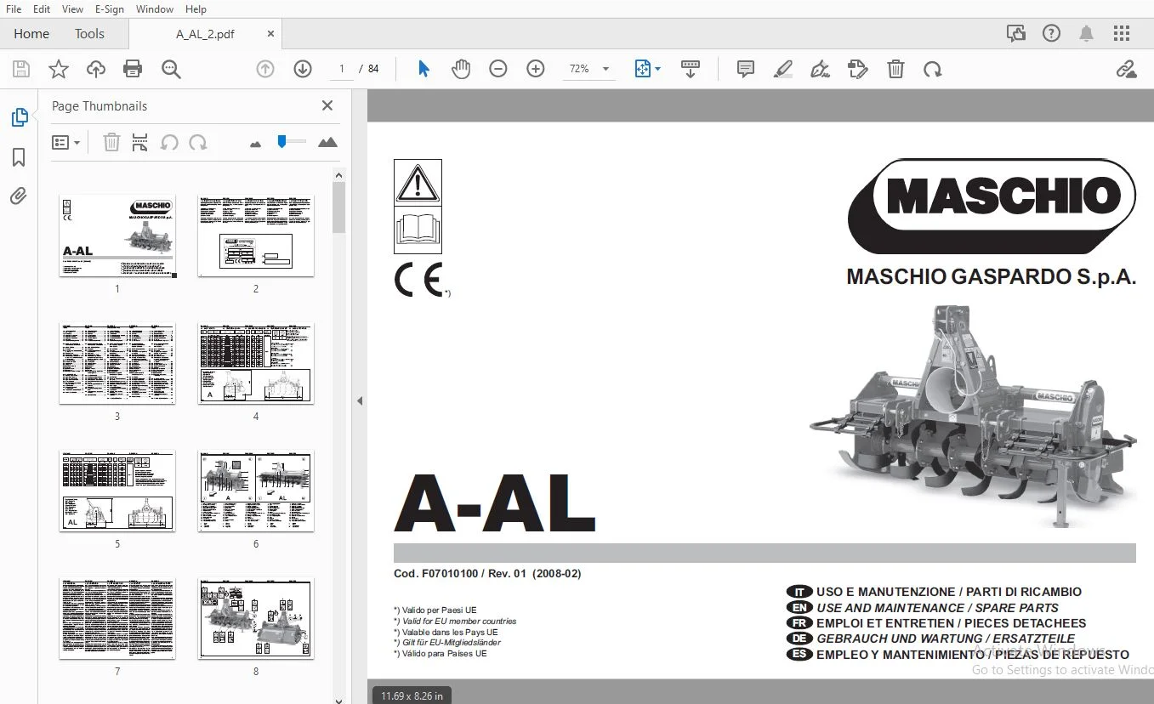Show the Bookmarks panel icon
This screenshot has height=704, width=1154.
click(19, 157)
